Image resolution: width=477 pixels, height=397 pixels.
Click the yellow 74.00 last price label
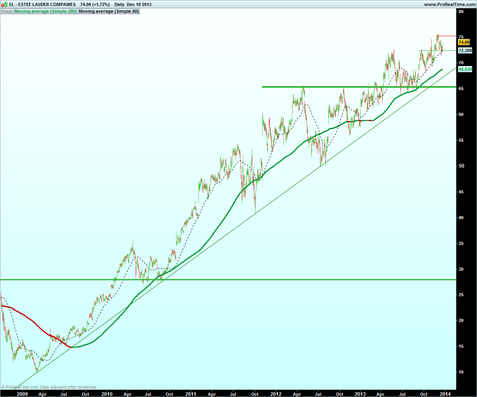[x=464, y=42]
